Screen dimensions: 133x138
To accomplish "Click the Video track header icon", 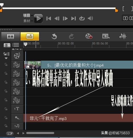I will point(17,56).
